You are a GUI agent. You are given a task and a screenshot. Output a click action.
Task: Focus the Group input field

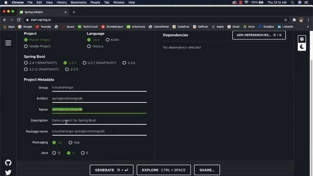(99, 88)
